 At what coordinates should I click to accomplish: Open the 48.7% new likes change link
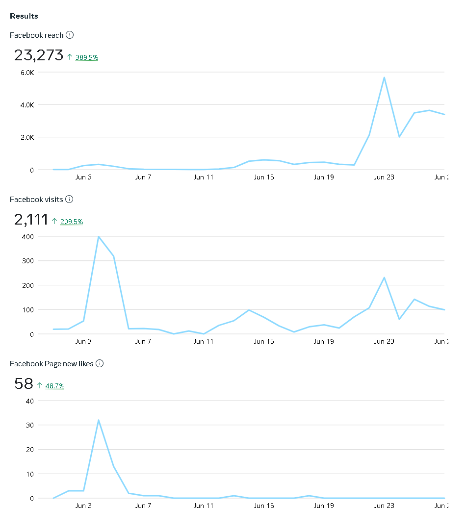point(55,386)
